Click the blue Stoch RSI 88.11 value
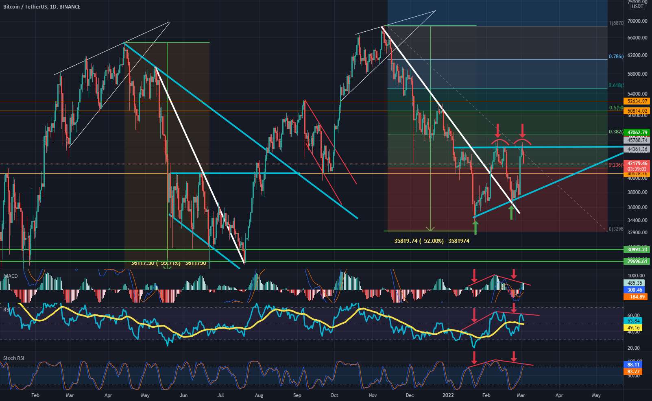 pos(633,365)
